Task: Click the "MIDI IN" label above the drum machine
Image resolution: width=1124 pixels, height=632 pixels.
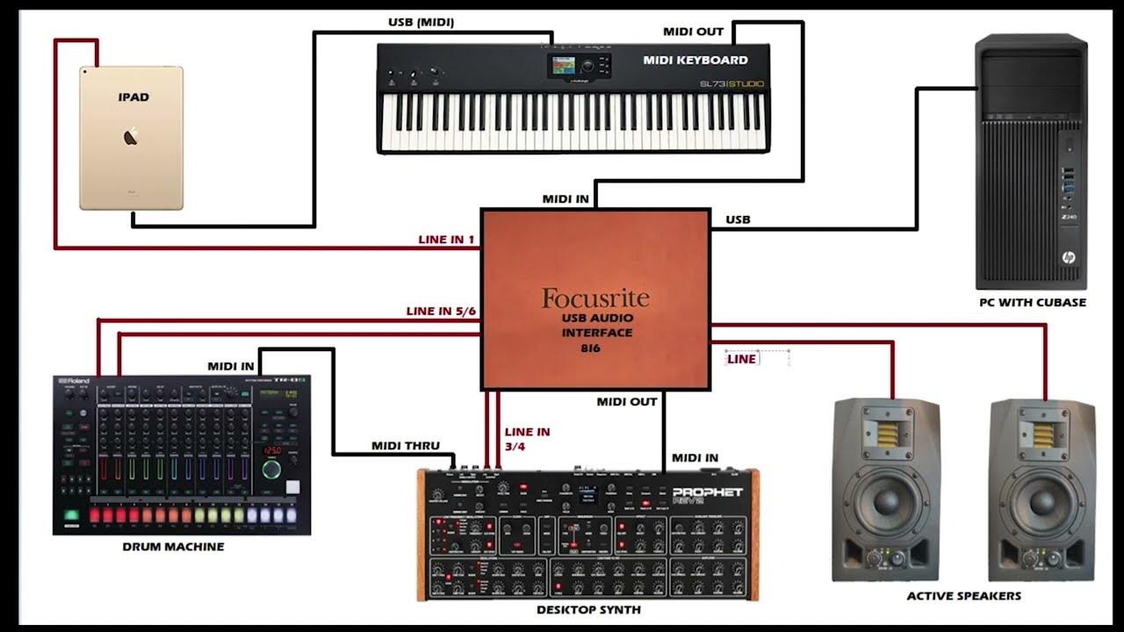Action: pyautogui.click(x=231, y=366)
